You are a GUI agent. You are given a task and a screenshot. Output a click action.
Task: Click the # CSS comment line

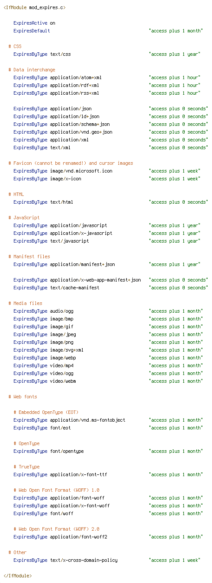[15, 46]
